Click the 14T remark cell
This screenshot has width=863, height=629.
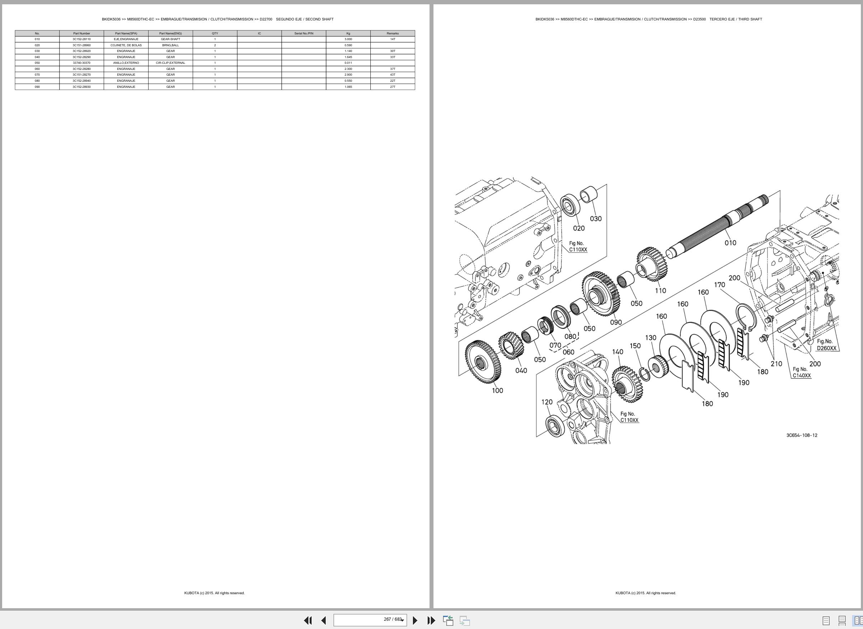point(393,39)
